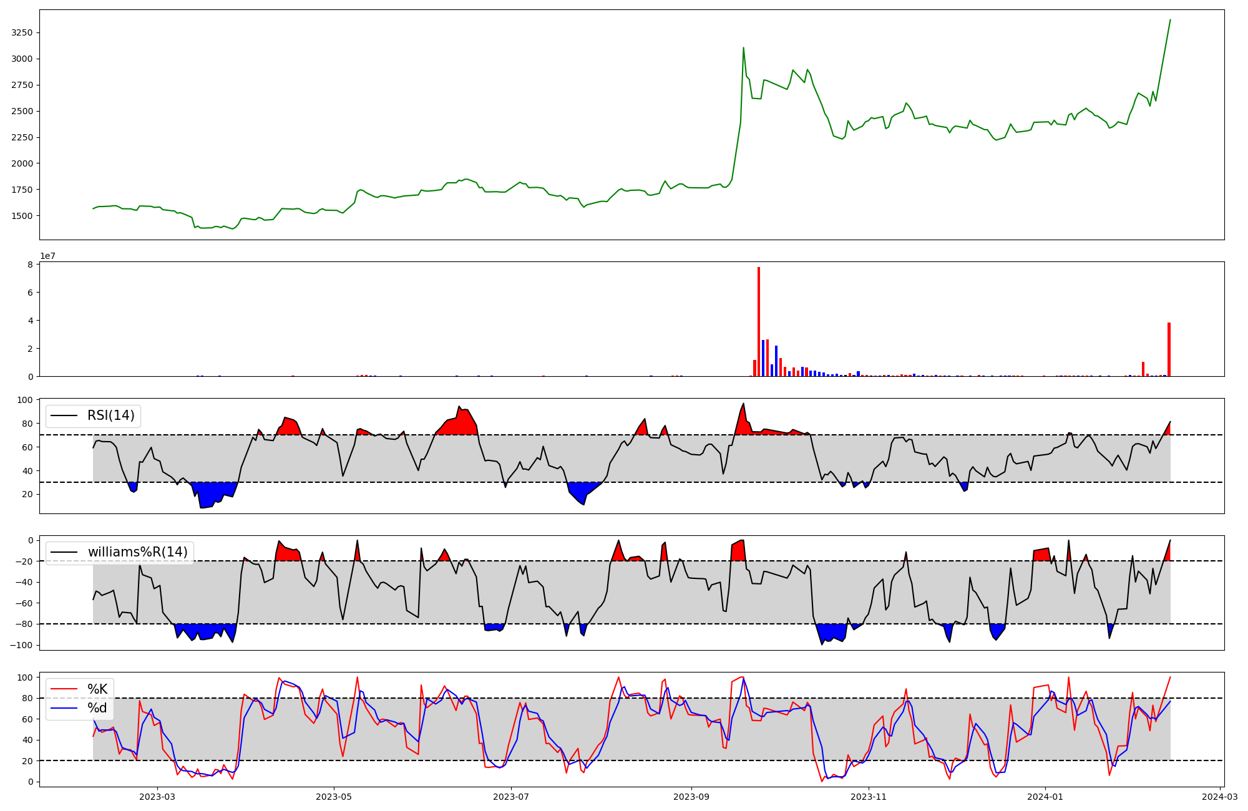Click the %d legend text

click(97, 708)
